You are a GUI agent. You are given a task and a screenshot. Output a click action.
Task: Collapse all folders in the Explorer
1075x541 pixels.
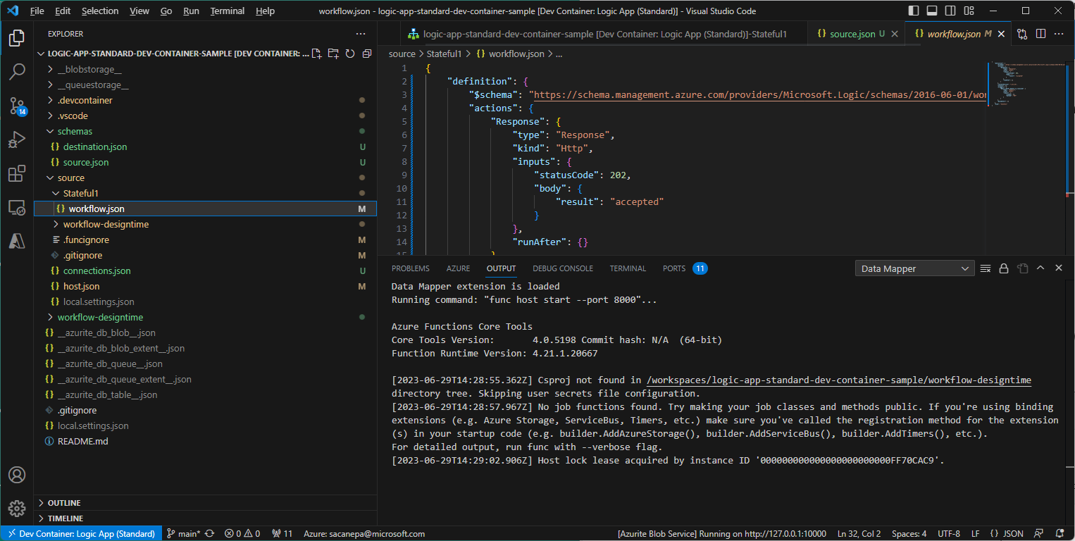click(367, 53)
